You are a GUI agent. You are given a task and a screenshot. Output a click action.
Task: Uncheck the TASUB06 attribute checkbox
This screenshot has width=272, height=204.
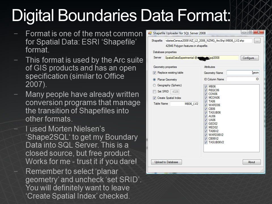point(206,112)
